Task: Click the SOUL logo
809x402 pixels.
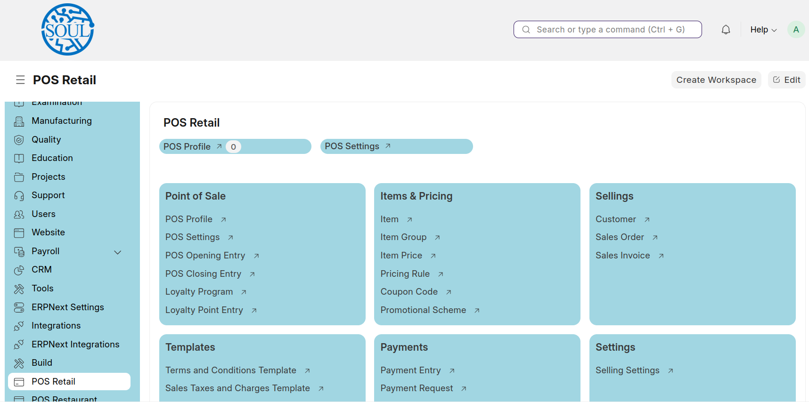Action: (x=67, y=30)
